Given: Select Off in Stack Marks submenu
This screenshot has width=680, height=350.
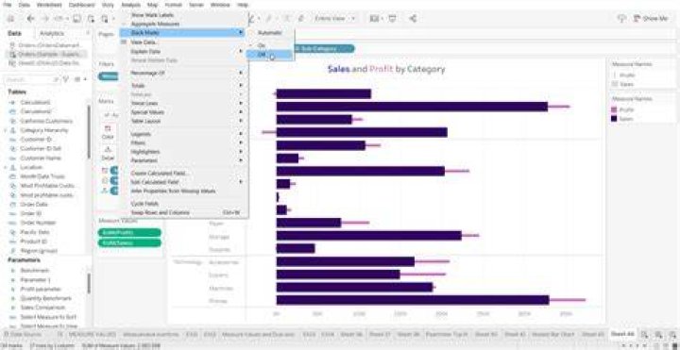Looking at the screenshot, I should pos(269,54).
